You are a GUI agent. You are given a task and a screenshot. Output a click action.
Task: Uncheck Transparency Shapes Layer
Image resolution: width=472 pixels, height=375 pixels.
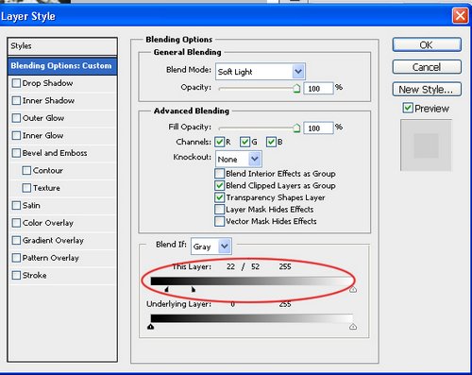(219, 197)
